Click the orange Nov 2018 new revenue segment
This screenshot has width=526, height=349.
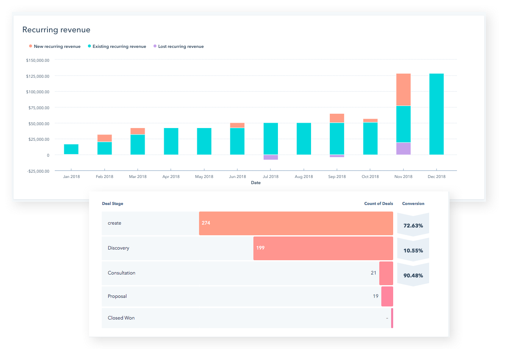pyautogui.click(x=403, y=90)
